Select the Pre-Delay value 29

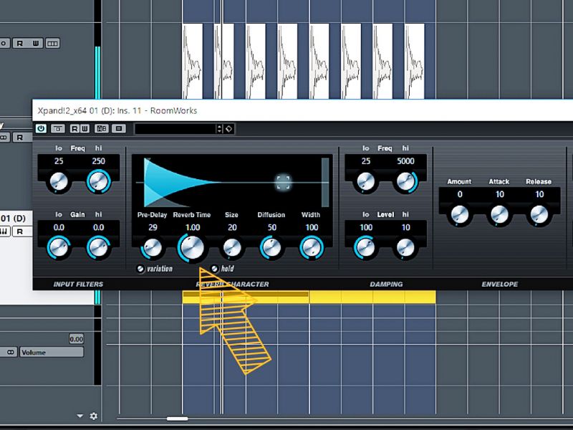point(153,227)
